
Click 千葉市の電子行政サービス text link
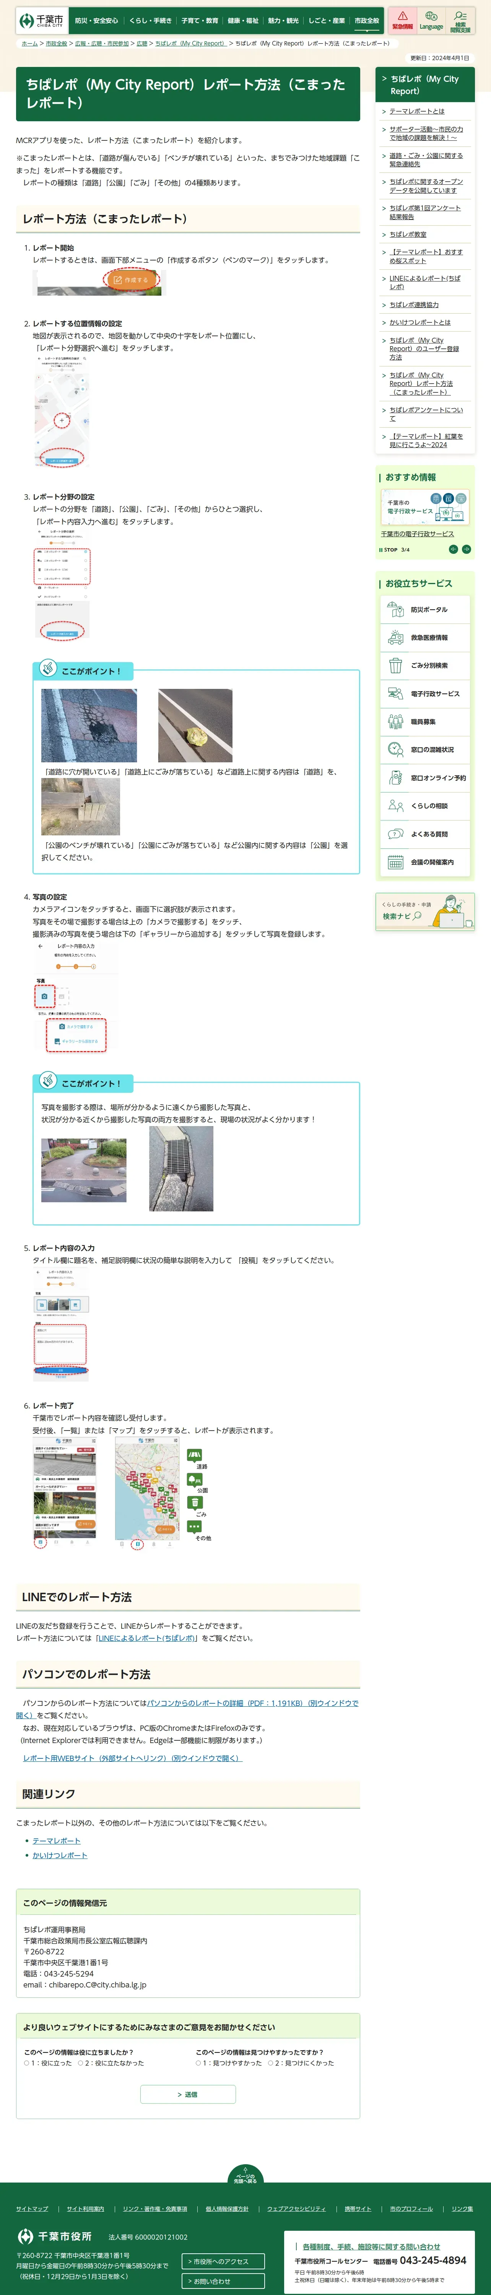417,534
